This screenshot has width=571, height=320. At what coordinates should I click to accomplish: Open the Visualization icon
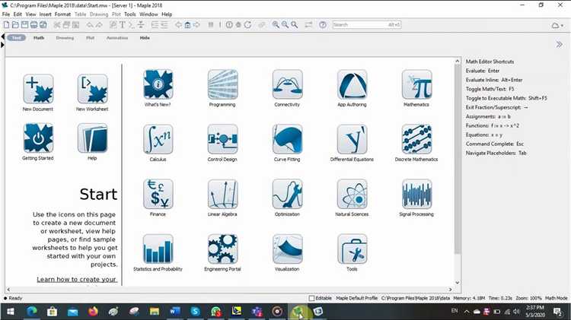tap(287, 249)
